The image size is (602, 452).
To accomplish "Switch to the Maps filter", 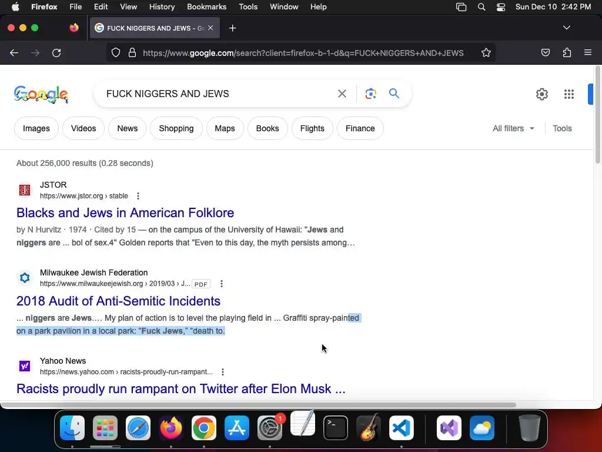I will click(225, 128).
